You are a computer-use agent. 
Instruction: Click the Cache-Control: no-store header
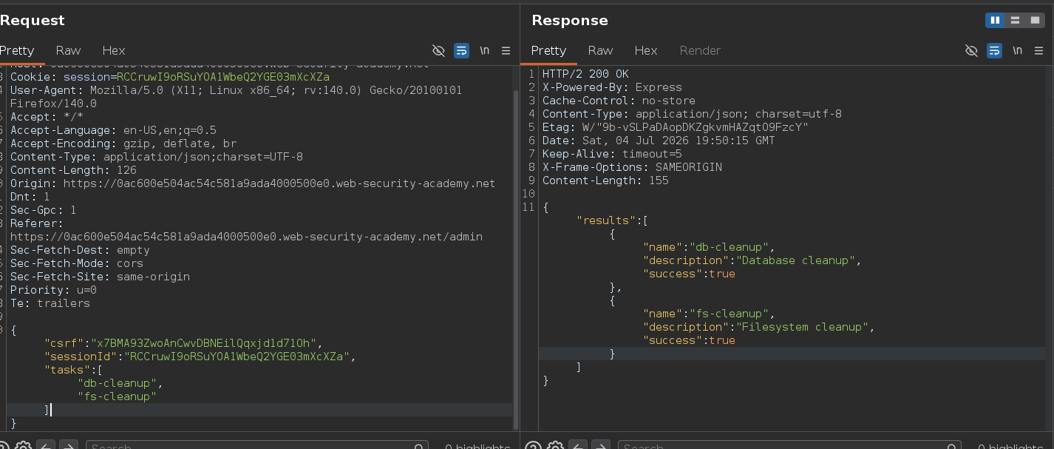[x=619, y=101]
